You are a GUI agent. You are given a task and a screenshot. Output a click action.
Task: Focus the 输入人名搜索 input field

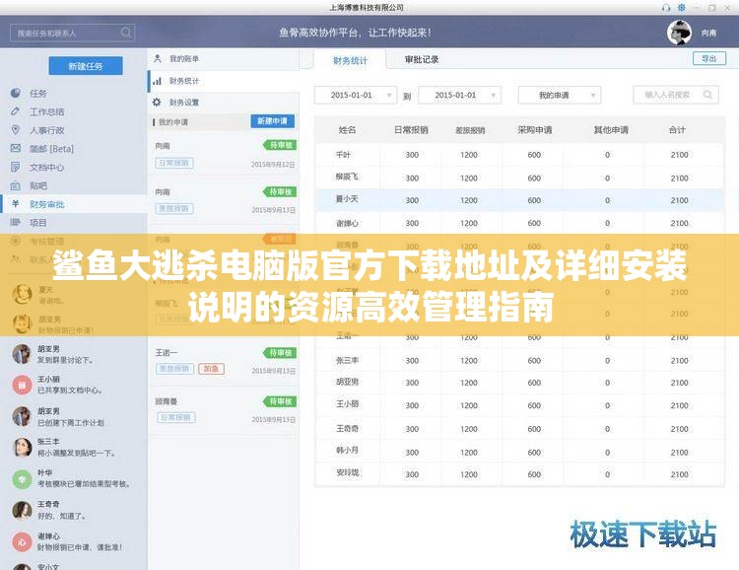coord(676,95)
